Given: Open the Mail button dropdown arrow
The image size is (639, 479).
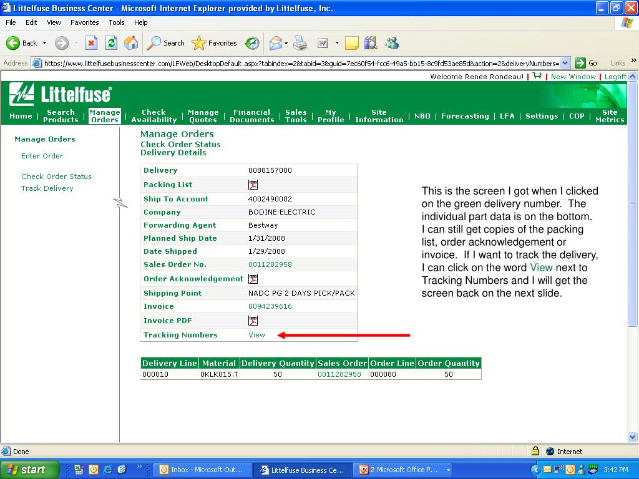Looking at the screenshot, I should pyautogui.click(x=286, y=43).
